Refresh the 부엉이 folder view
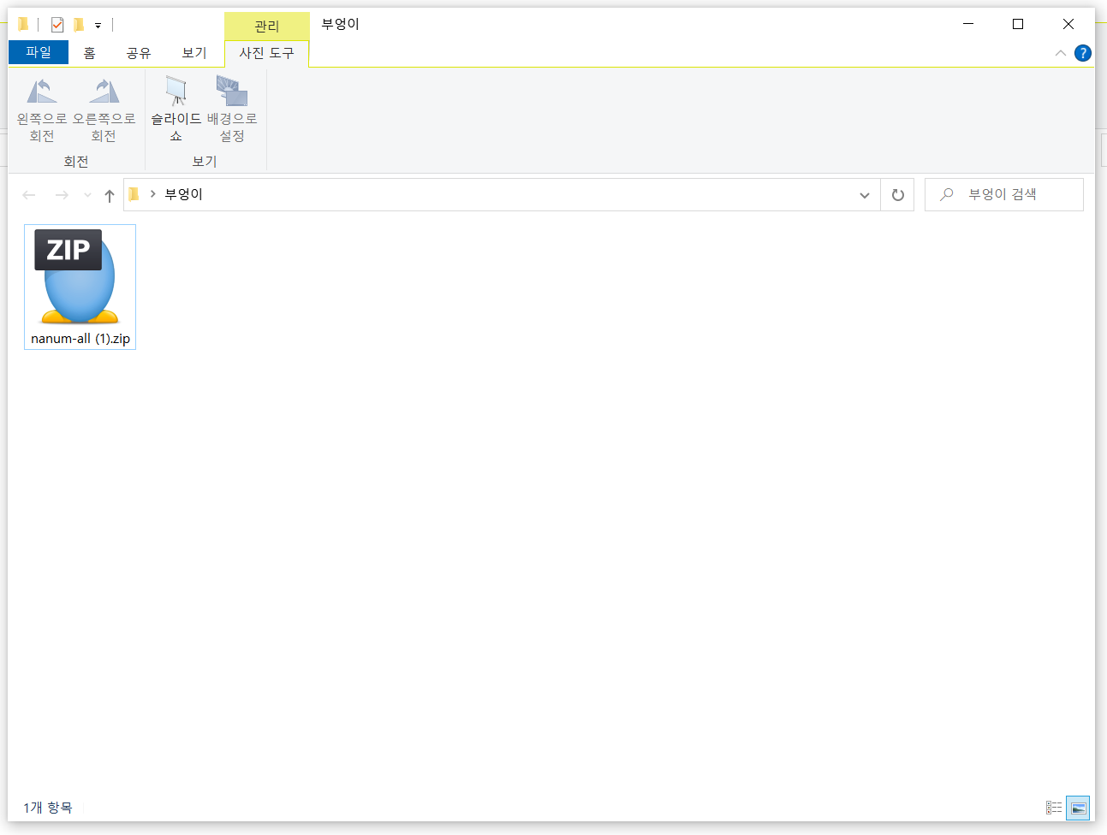Viewport: 1107px width, 835px height. point(897,195)
